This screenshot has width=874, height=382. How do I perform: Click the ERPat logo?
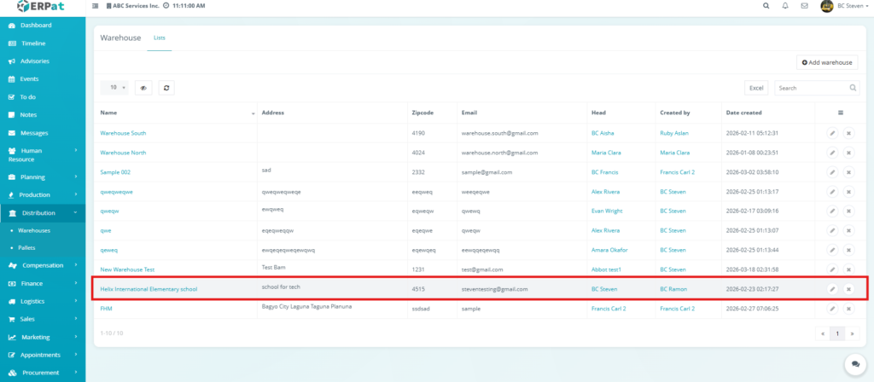(43, 7)
